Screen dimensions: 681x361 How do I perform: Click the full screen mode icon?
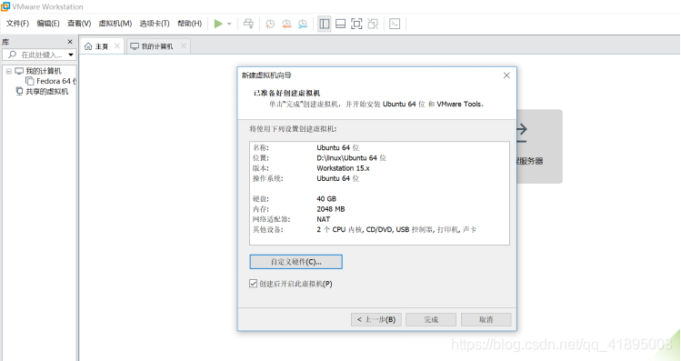356,24
